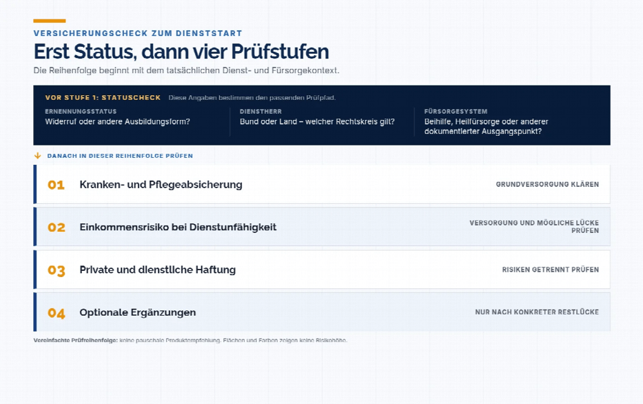Image resolution: width=643 pixels, height=404 pixels.
Task: Click the headline 'Erst Status, dann vier Prüfstufen'
Action: click(x=181, y=52)
